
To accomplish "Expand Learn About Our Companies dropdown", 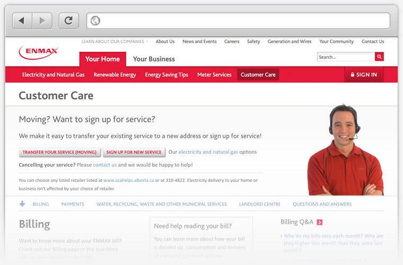I will [115, 41].
